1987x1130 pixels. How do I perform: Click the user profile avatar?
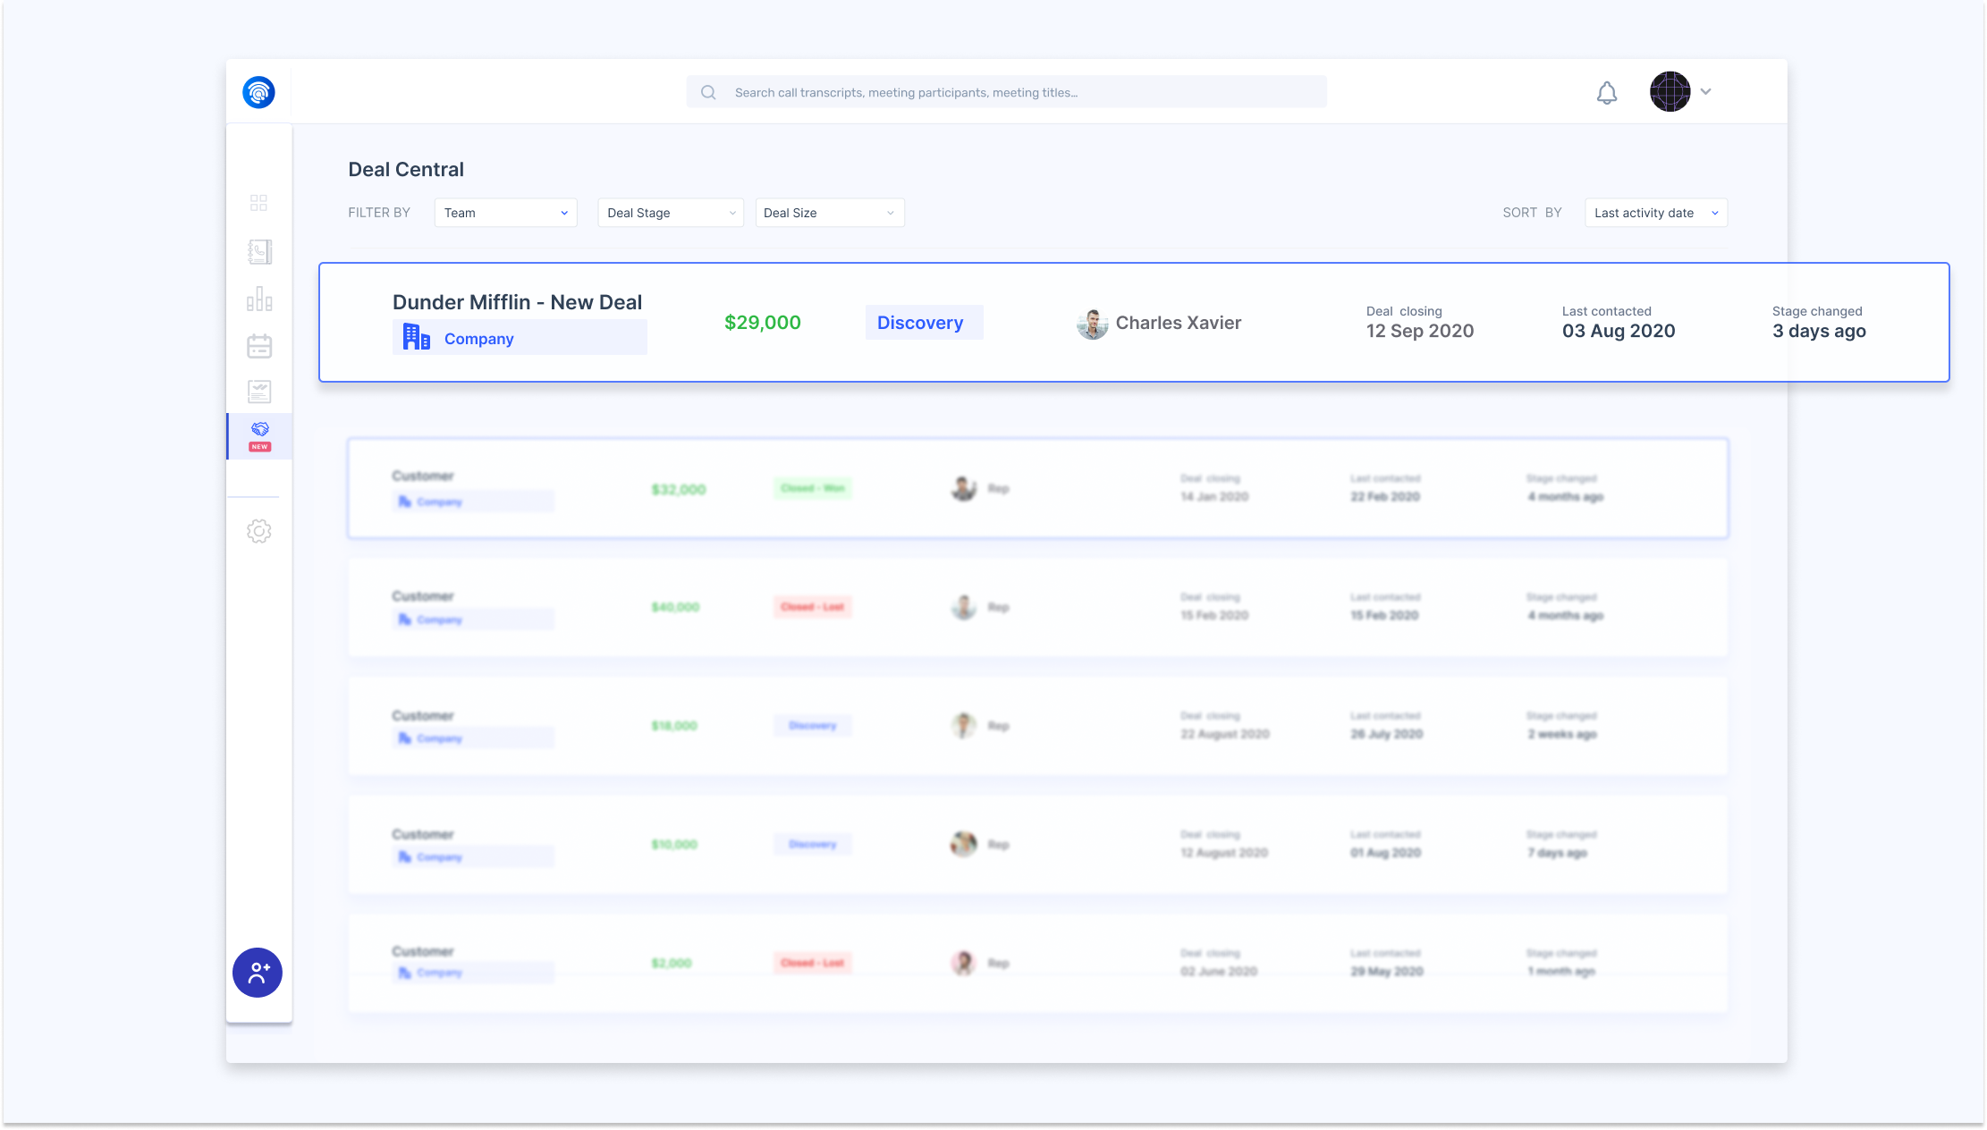[x=1670, y=91]
